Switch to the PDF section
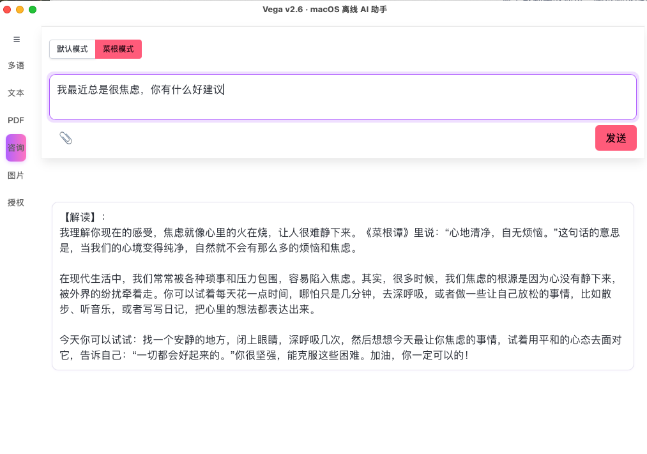The width and height of the screenshot is (647, 454). click(x=15, y=120)
